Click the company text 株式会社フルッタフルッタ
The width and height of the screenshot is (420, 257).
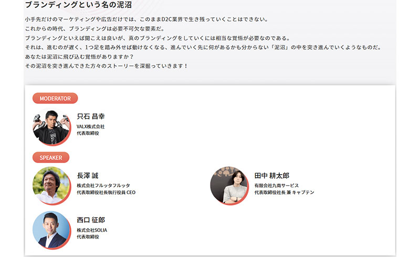(103, 186)
